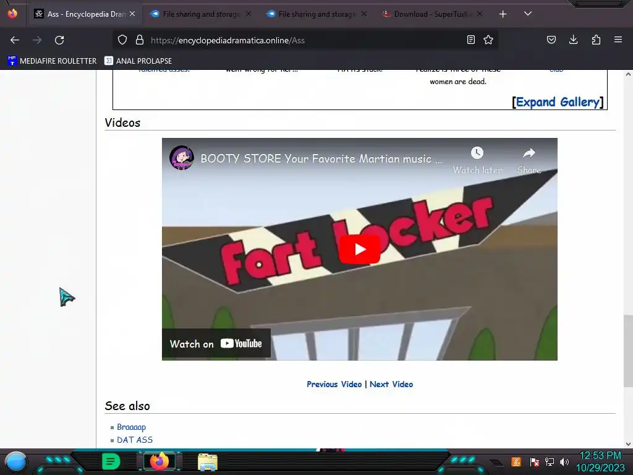The image size is (633, 475).
Task: Click the scrollbar up arrow
Action: pos(628,74)
